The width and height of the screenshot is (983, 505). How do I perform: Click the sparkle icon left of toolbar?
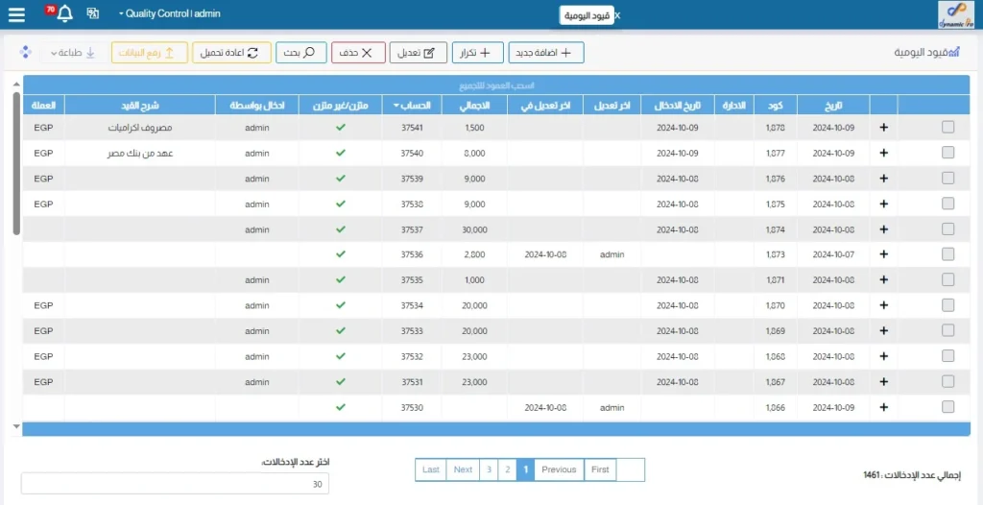[26, 53]
